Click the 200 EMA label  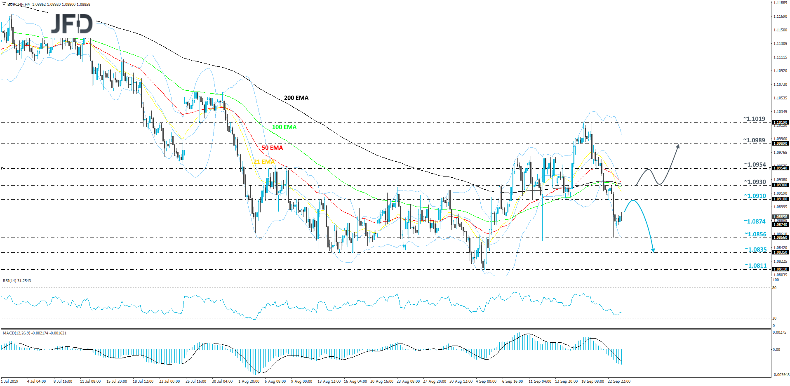296,98
